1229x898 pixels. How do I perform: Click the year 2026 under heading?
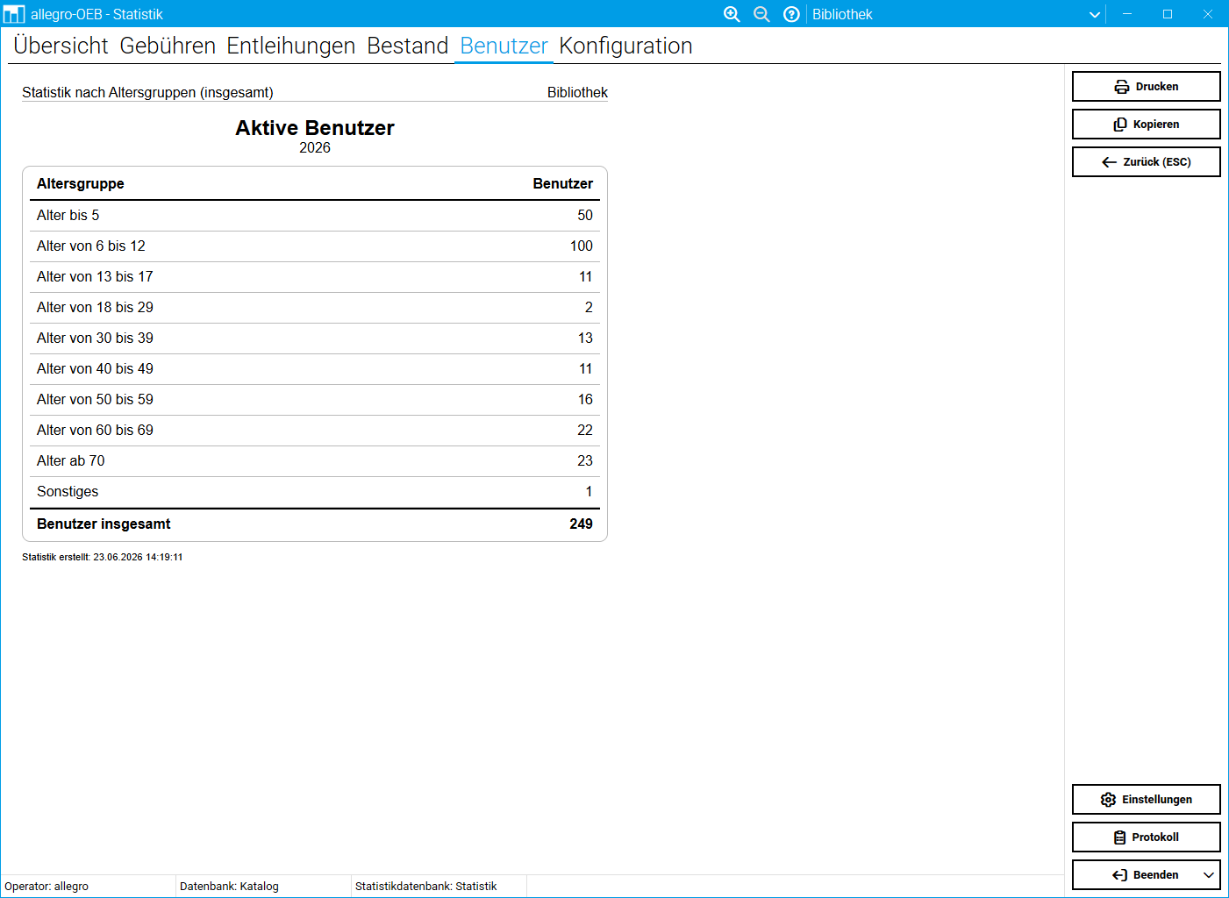pyautogui.click(x=315, y=148)
